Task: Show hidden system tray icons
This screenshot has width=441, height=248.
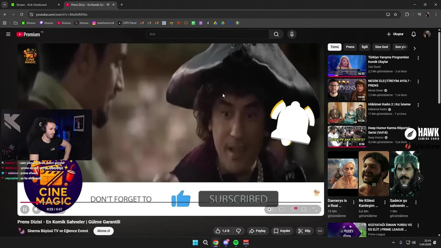Action: [393, 242]
